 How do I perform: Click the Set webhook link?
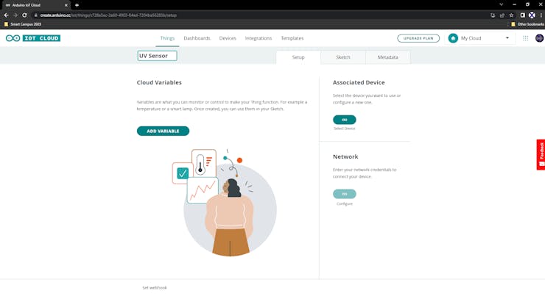click(x=155, y=288)
